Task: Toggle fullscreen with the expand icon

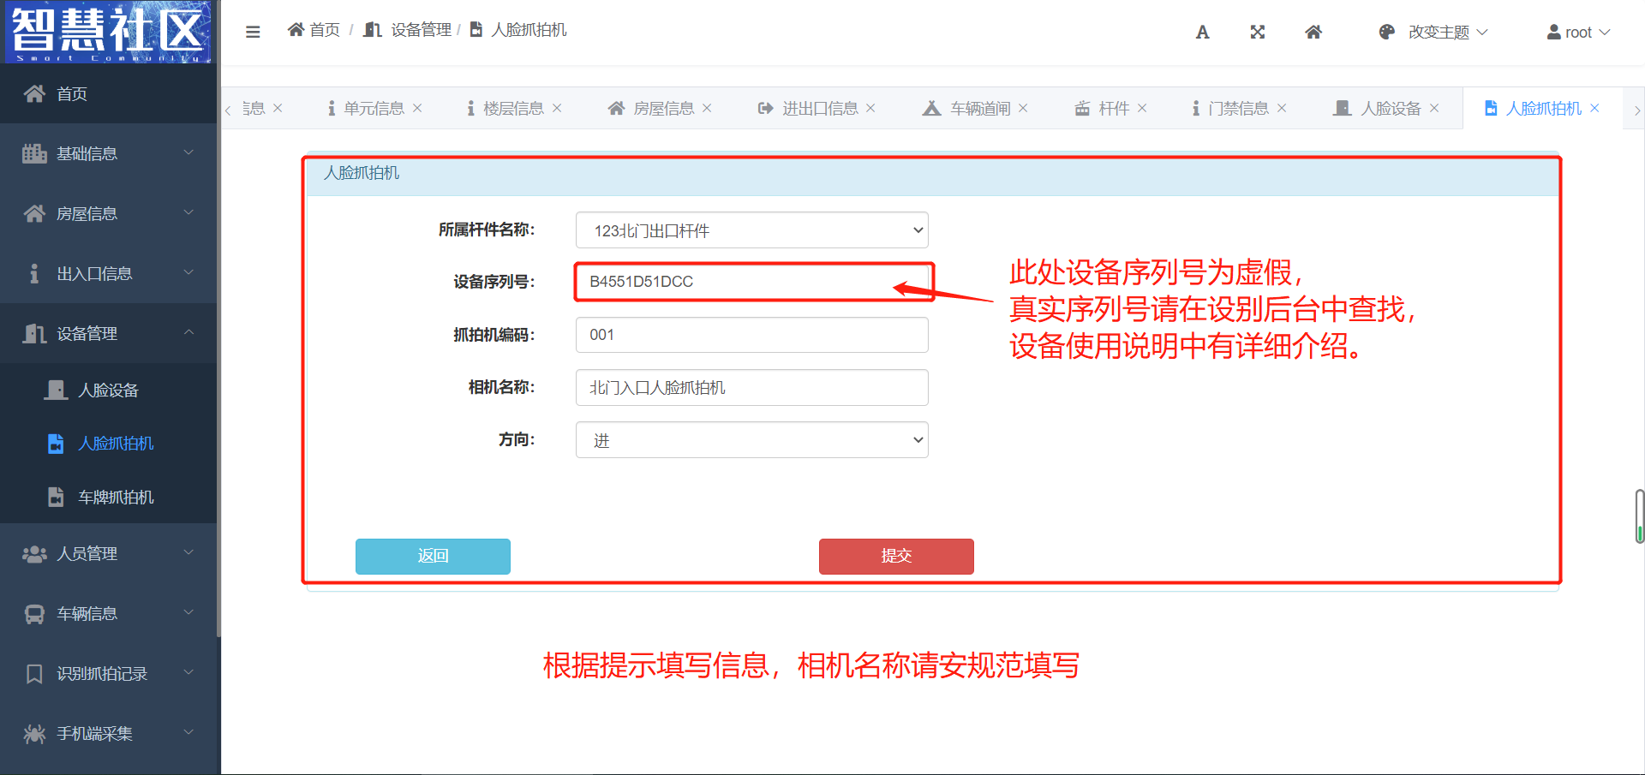Action: (1257, 33)
